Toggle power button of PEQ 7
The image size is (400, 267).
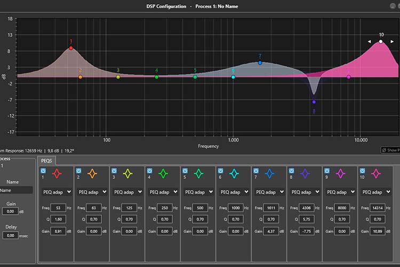point(256,171)
